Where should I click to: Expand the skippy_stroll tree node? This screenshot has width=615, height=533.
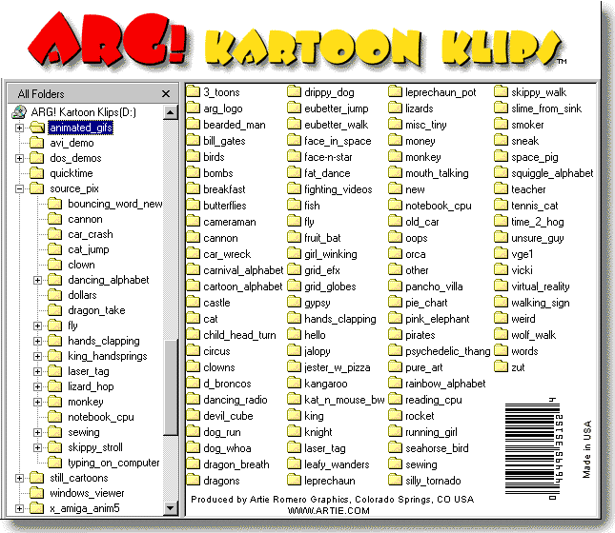[x=37, y=447]
